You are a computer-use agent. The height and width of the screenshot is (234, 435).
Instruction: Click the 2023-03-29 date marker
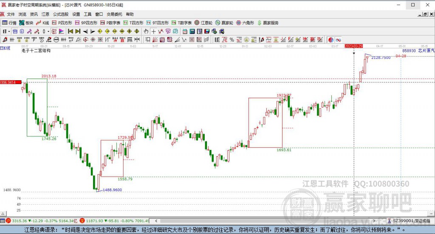click(354, 46)
